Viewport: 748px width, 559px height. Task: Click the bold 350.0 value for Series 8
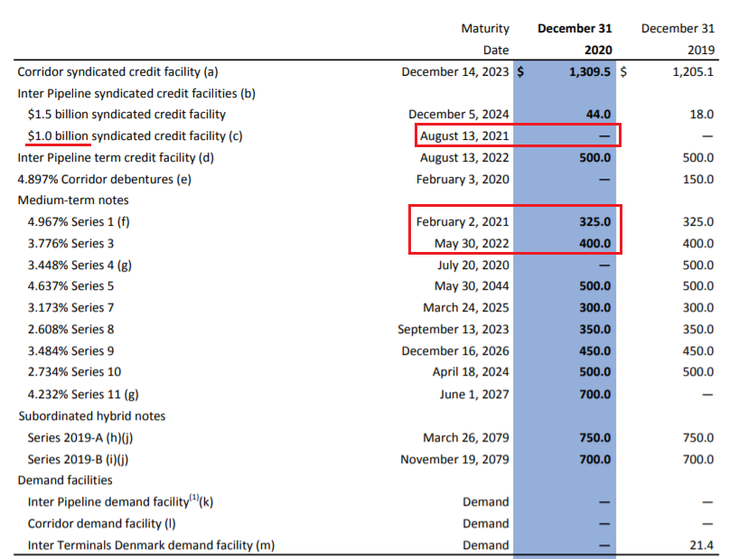(x=594, y=330)
